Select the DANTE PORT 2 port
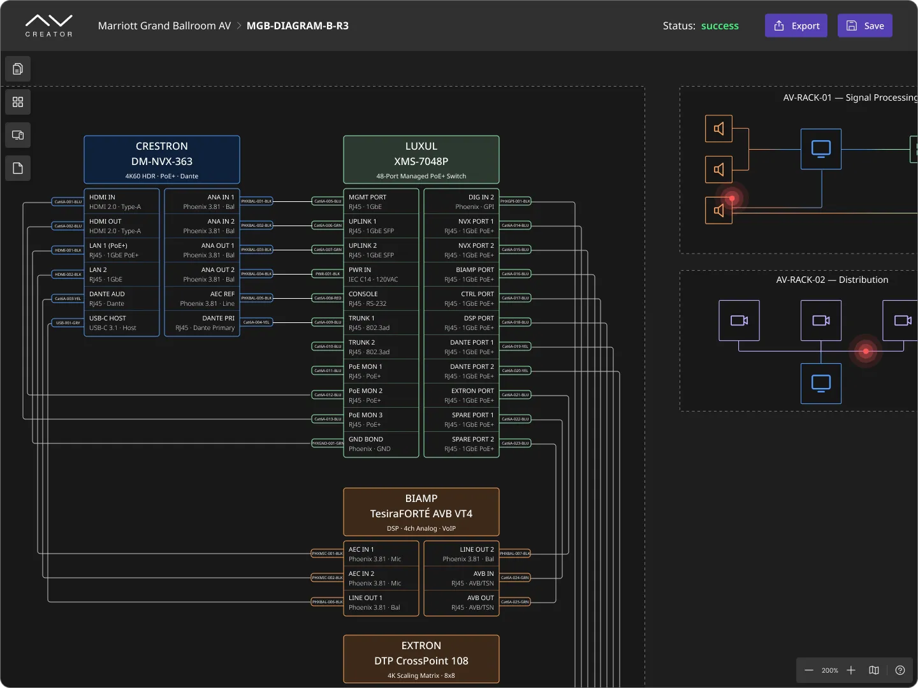Viewport: 918px width, 688px height. pos(462,371)
